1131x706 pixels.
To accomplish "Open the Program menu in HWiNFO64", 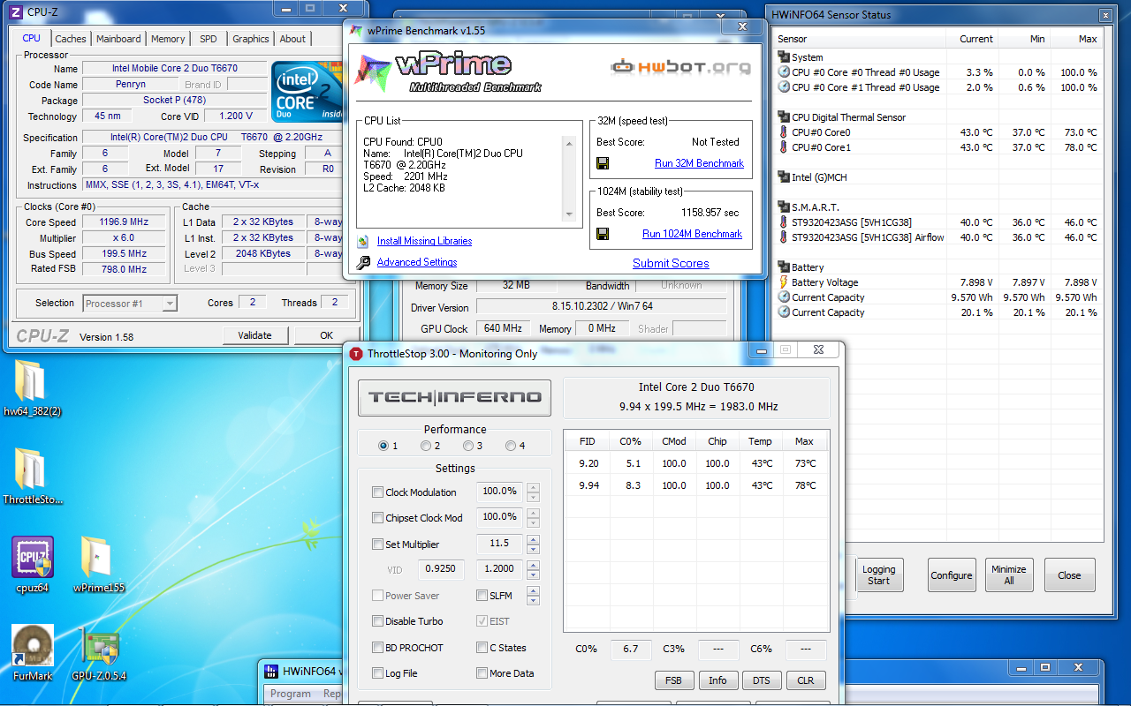I will pyautogui.click(x=291, y=694).
